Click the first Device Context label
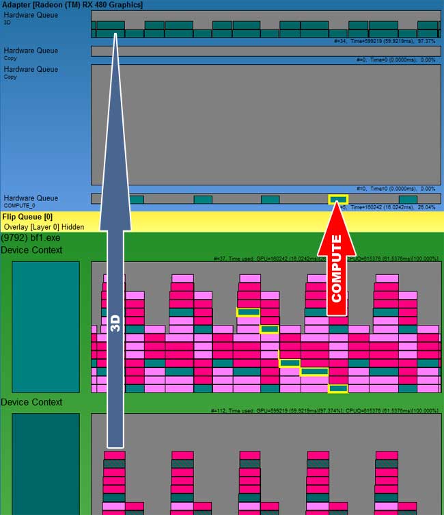444x515 pixels. pyautogui.click(x=31, y=250)
